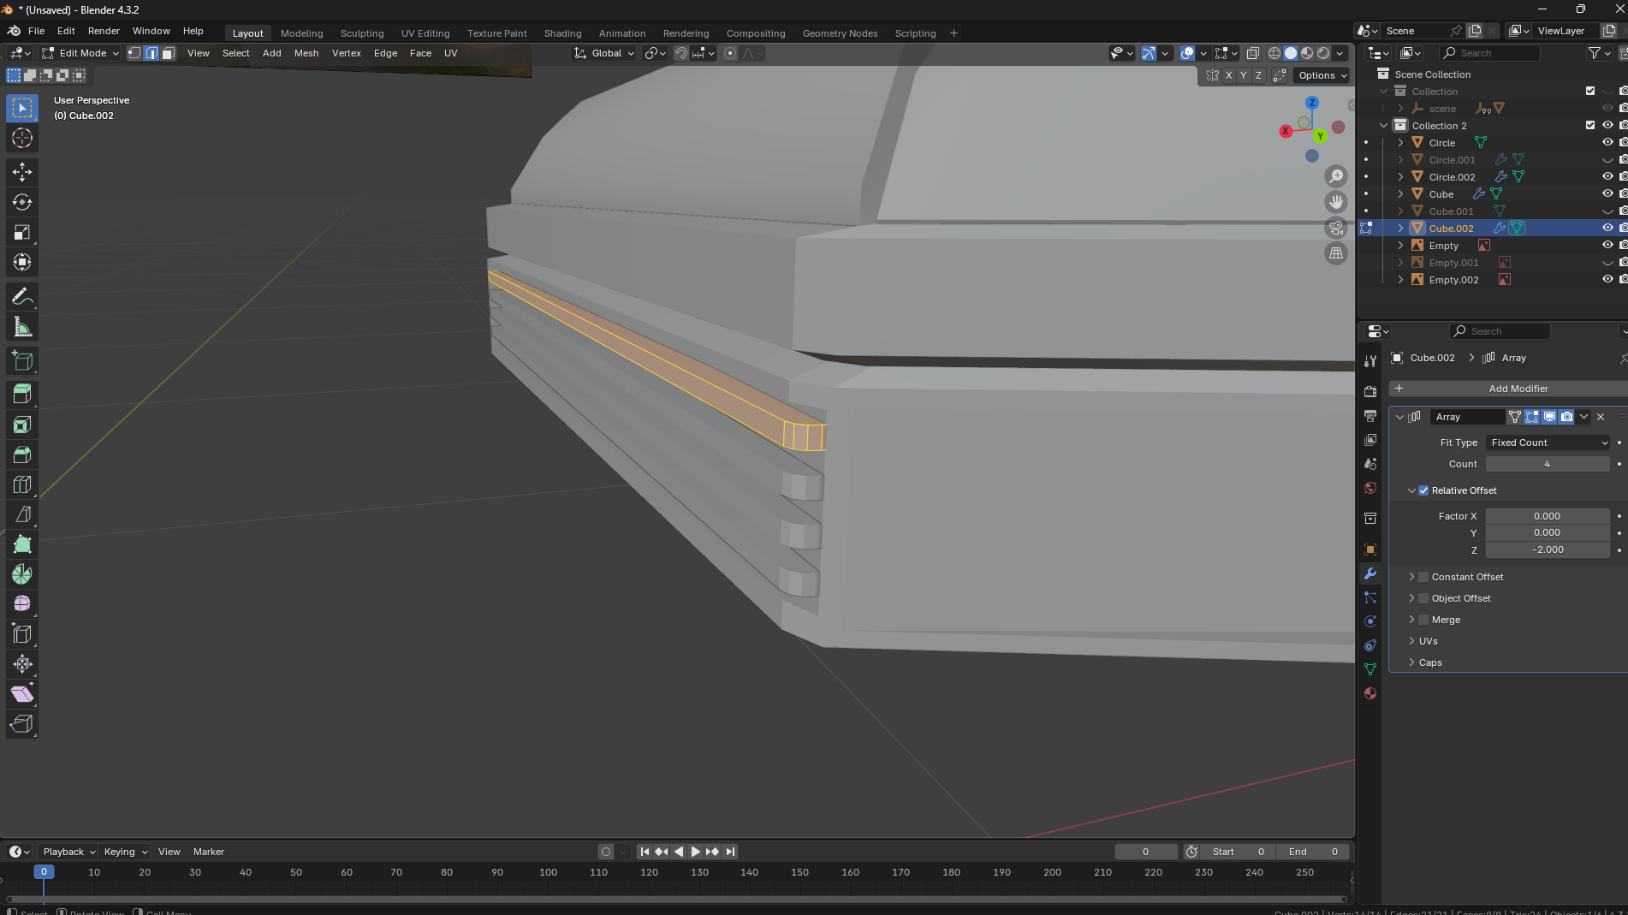Select the Bevel tool

[x=22, y=455]
